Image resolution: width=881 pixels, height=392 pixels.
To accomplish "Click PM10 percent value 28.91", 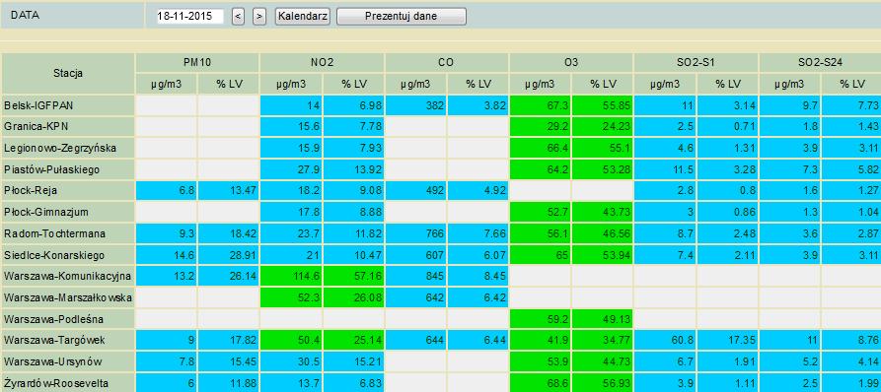I will pyautogui.click(x=229, y=255).
